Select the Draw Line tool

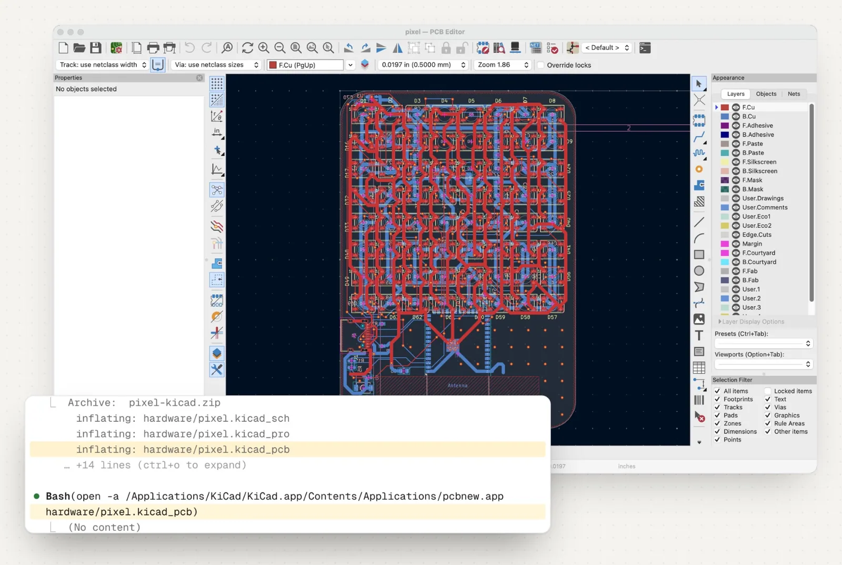[x=699, y=222]
